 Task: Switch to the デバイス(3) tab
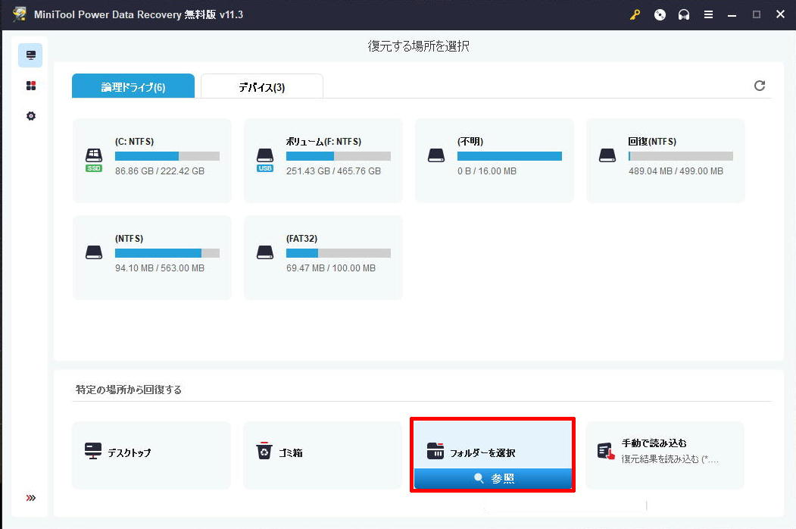[261, 86]
